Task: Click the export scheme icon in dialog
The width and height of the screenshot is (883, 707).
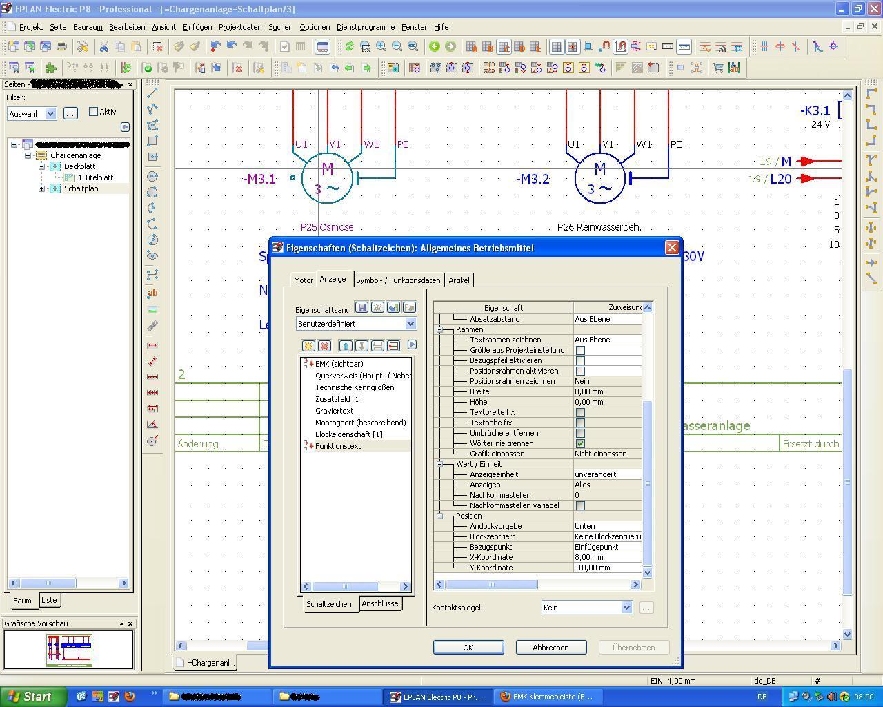Action: point(409,307)
